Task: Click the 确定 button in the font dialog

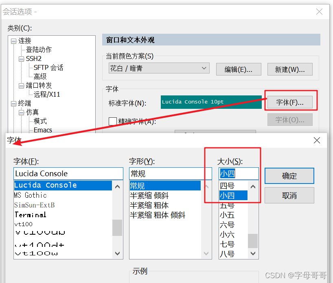Action: coord(289,176)
